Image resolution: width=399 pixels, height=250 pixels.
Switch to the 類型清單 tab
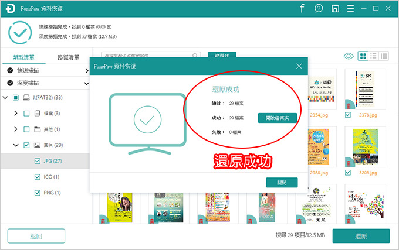(x=23, y=57)
